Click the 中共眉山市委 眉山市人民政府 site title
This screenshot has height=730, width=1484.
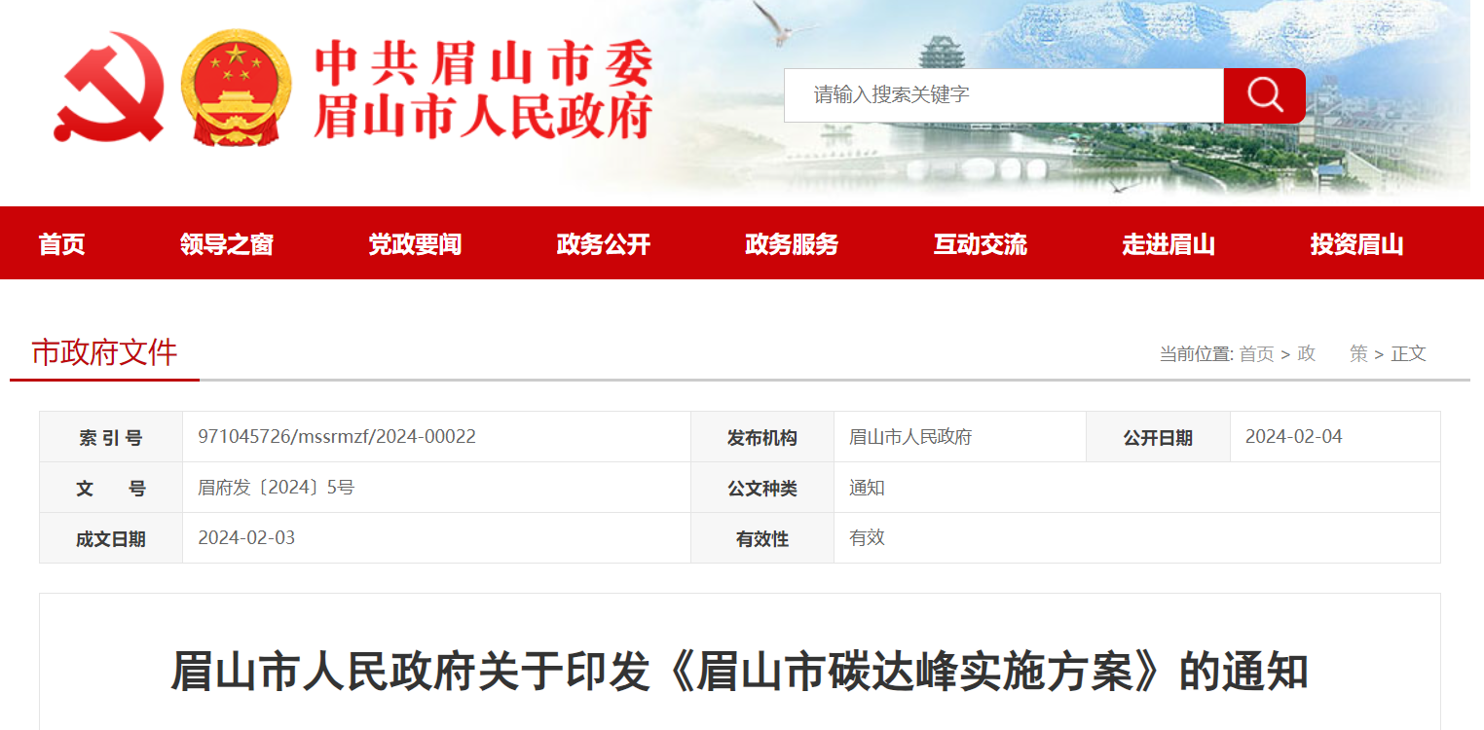click(483, 91)
